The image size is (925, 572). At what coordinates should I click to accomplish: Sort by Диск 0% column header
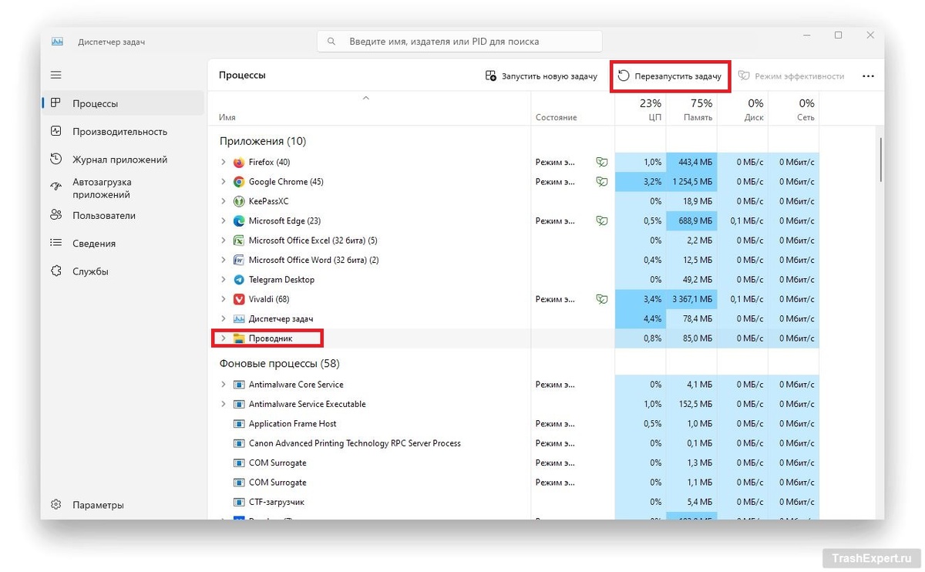point(742,109)
